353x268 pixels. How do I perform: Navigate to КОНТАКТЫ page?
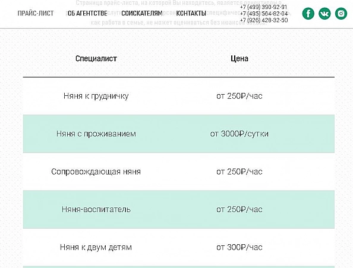coord(191,13)
